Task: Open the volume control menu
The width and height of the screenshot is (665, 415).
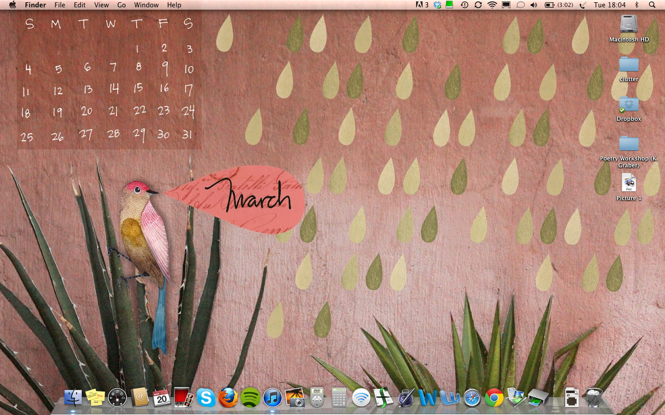Action: [x=534, y=5]
